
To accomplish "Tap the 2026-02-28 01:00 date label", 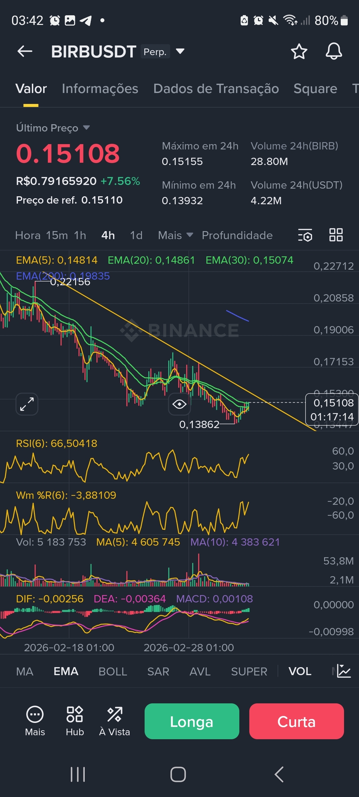I will 189,648.
